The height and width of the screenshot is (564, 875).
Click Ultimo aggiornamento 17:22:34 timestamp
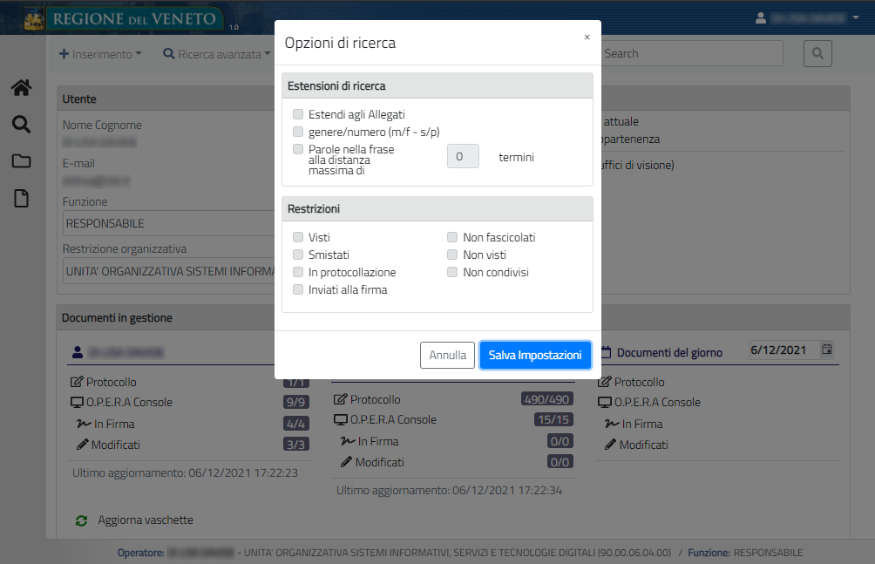[x=449, y=490]
